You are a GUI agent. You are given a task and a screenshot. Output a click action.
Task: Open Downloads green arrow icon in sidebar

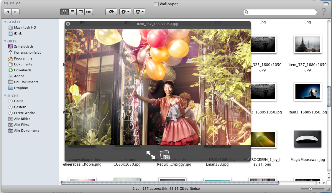point(11,70)
